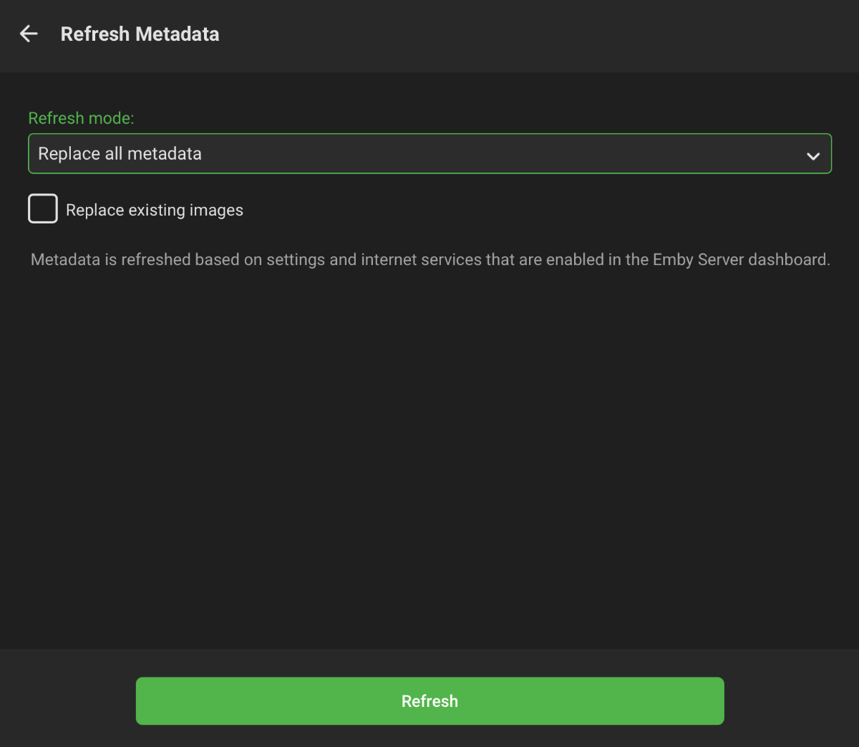The height and width of the screenshot is (747, 859).
Task: Click the back arrow icon
Action: coord(29,34)
